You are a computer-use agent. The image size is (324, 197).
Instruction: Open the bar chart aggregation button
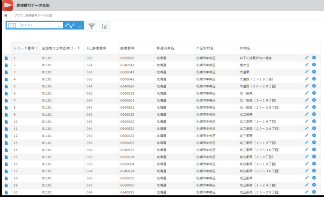point(104,26)
